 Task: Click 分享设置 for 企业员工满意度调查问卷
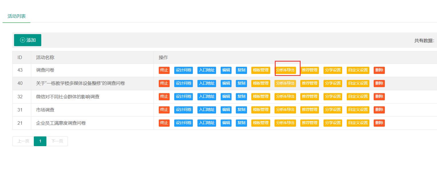[x=333, y=123]
